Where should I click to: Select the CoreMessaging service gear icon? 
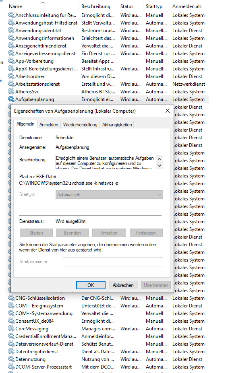(11, 328)
